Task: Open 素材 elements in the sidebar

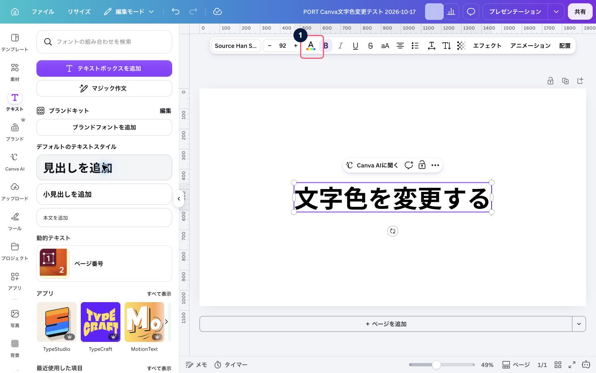Action: (15, 72)
